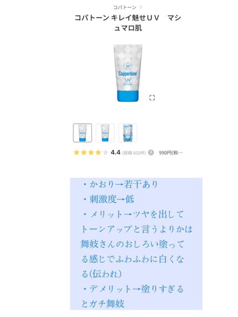The image size is (238, 317).
Task: Click the 刺激度→低 note line
Action: 108,199
